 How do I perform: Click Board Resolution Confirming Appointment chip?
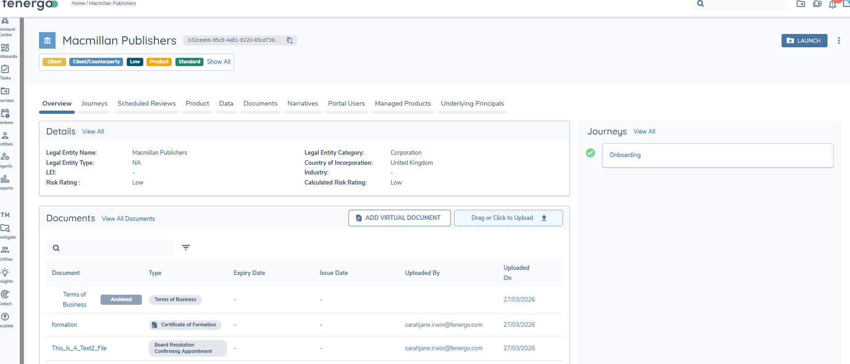187,348
